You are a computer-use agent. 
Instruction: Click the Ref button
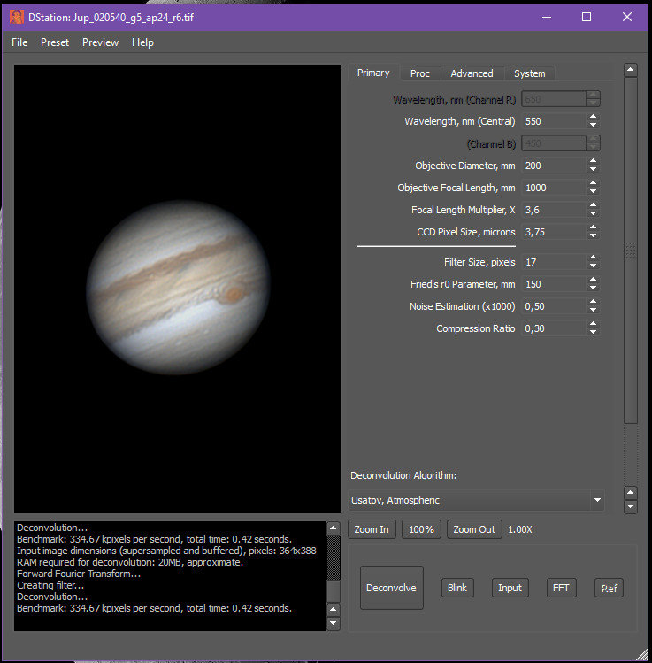(609, 588)
